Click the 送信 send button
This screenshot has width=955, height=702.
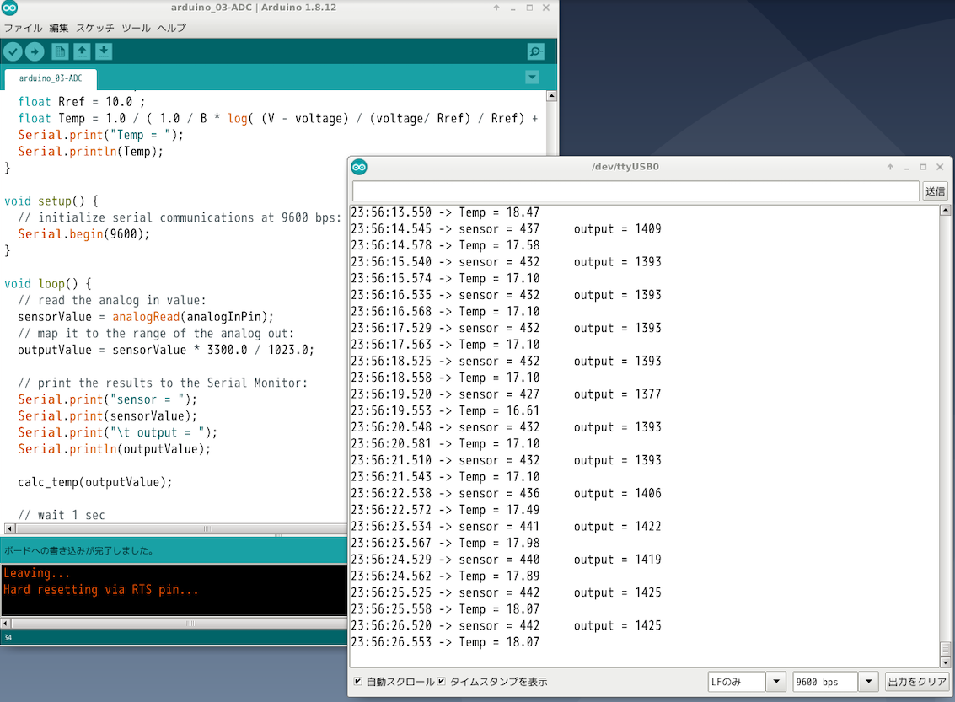pyautogui.click(x=936, y=191)
